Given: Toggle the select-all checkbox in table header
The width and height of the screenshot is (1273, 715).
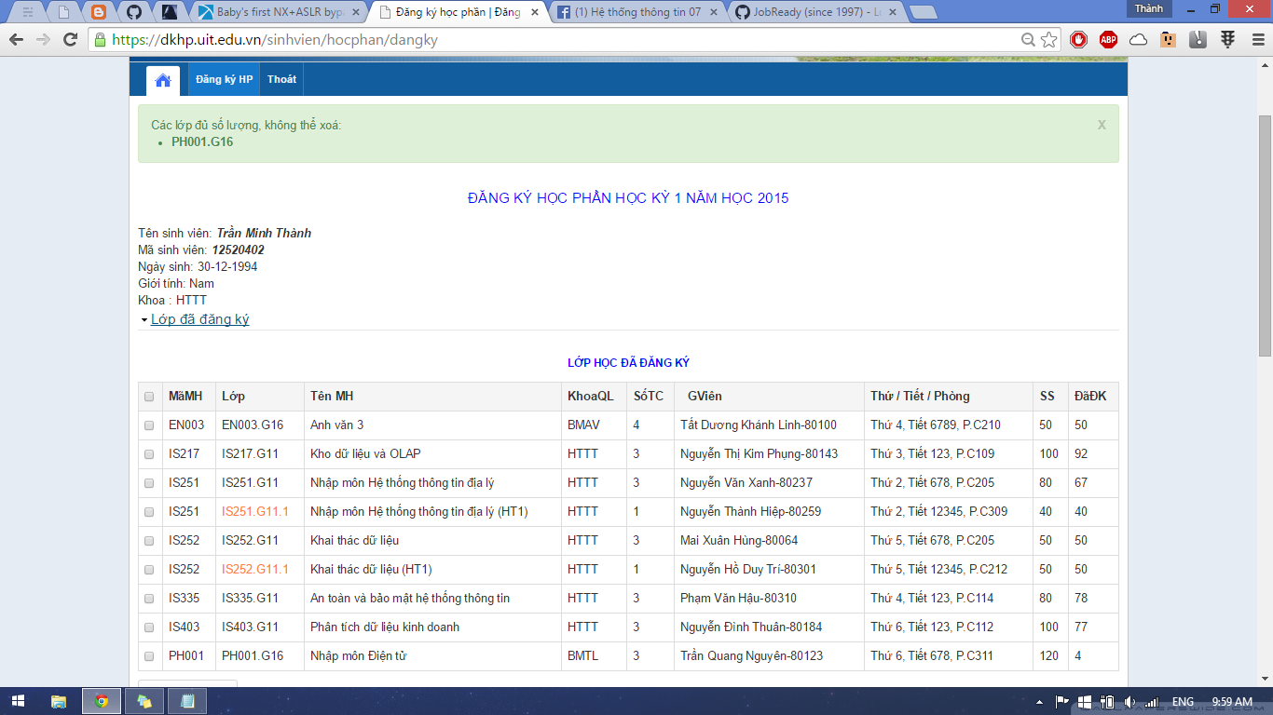Looking at the screenshot, I should [x=149, y=397].
